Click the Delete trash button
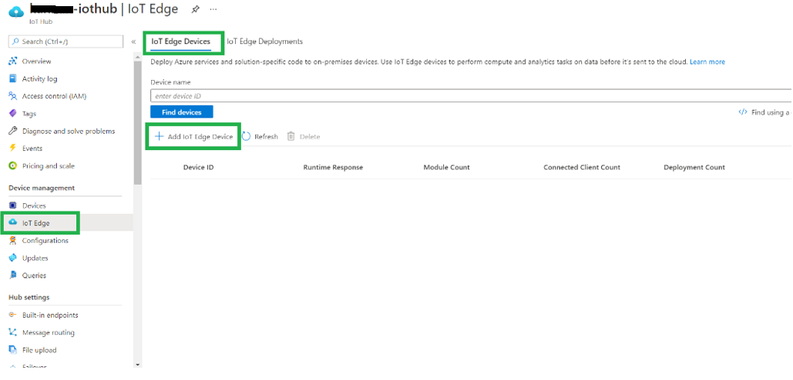The height and width of the screenshot is (380, 793). [x=304, y=137]
